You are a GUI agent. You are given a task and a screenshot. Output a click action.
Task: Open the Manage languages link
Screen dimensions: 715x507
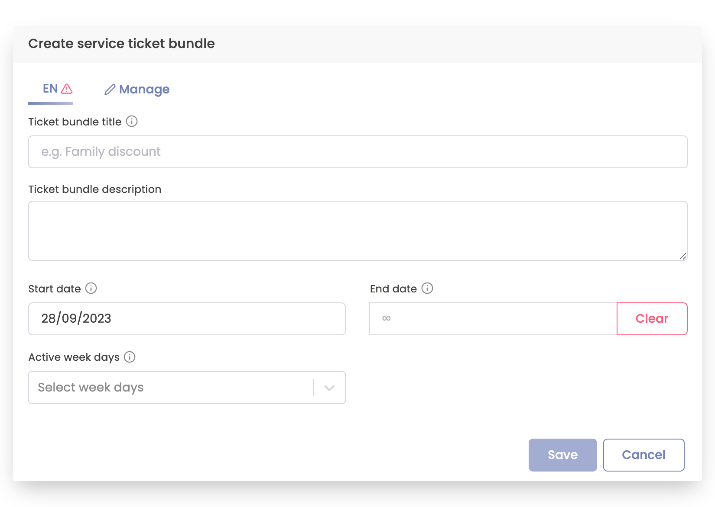(x=144, y=90)
